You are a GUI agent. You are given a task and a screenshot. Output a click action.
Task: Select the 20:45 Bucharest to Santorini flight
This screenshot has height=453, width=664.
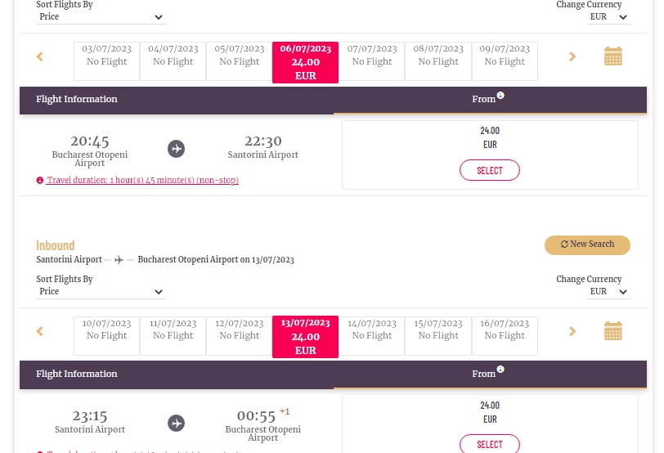click(490, 170)
